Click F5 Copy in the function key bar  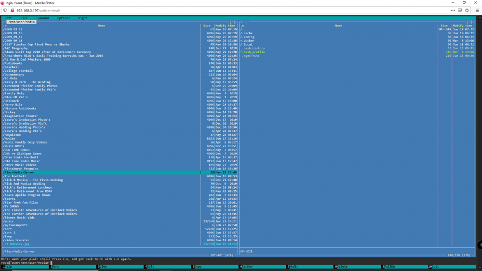(x=198, y=266)
